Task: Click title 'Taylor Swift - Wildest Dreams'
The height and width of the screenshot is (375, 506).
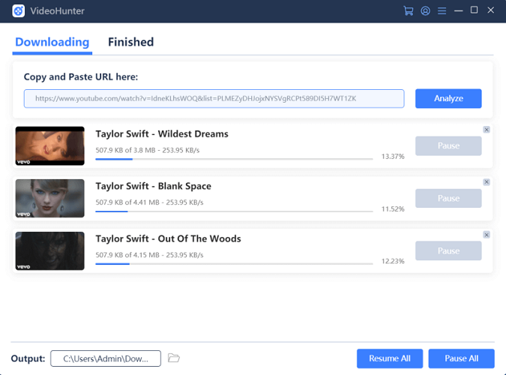Action: click(x=162, y=133)
